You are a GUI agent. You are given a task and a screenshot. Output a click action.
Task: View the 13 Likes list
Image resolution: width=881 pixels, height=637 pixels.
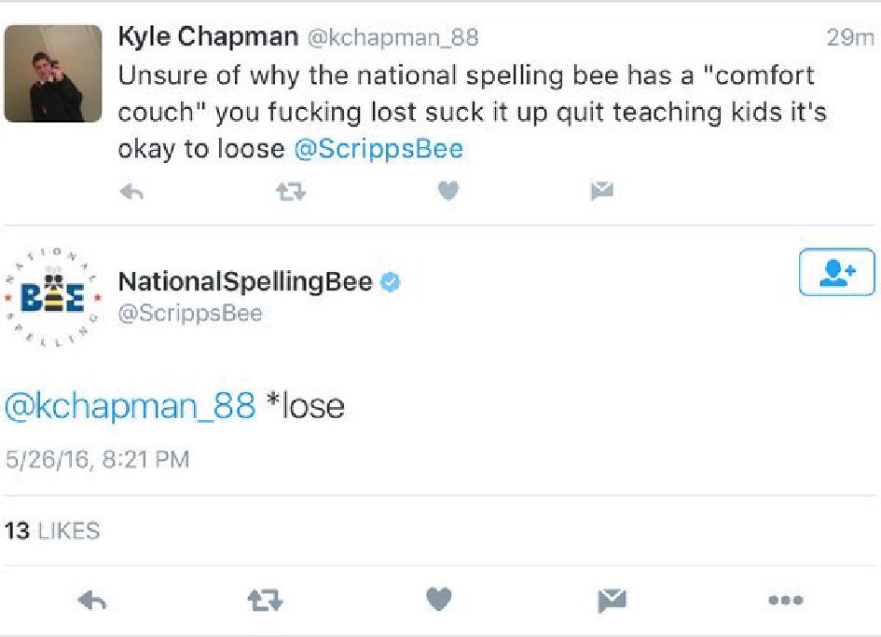click(52, 531)
